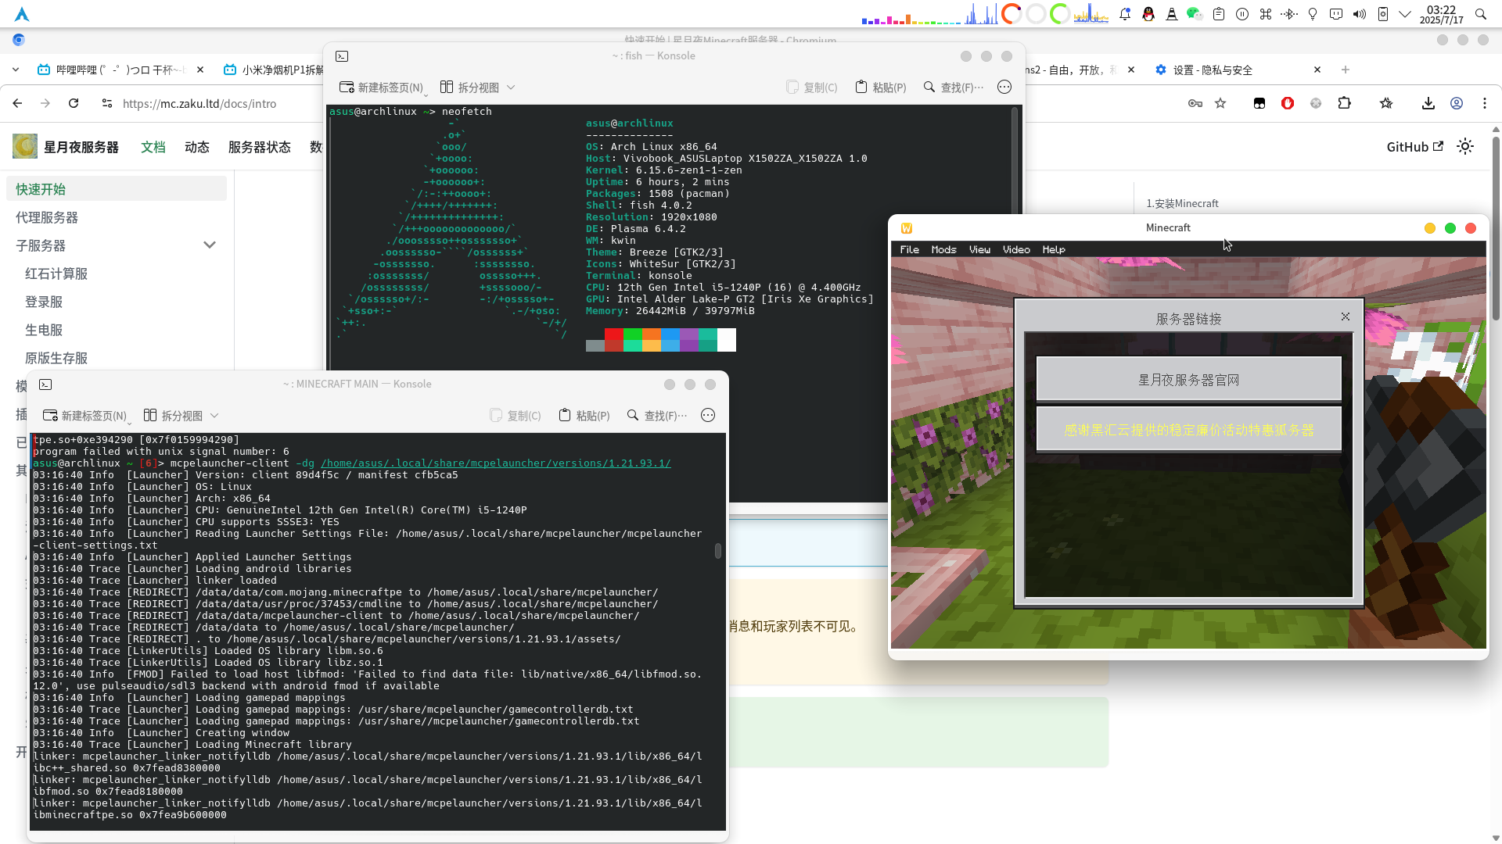Open the QQ penguin tray icon
The image size is (1502, 844).
tap(1148, 14)
